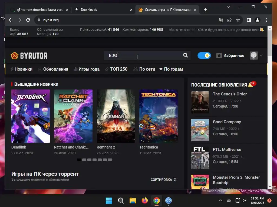Show hidden tray icons chevron

click(220, 201)
